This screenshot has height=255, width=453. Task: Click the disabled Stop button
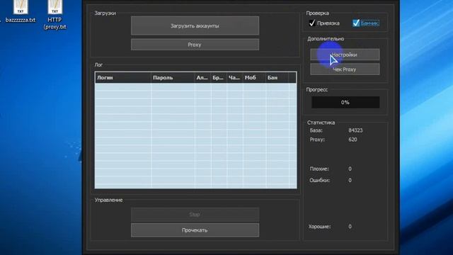(195, 215)
